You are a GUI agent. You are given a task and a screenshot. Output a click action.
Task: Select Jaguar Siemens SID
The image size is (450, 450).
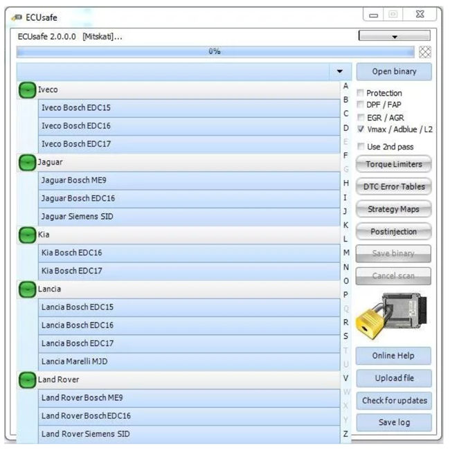[x=189, y=217]
